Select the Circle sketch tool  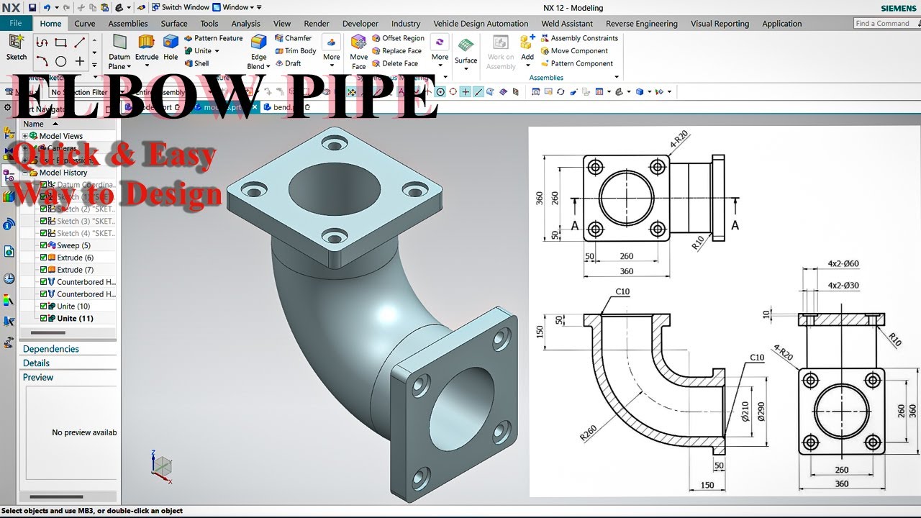(61, 61)
